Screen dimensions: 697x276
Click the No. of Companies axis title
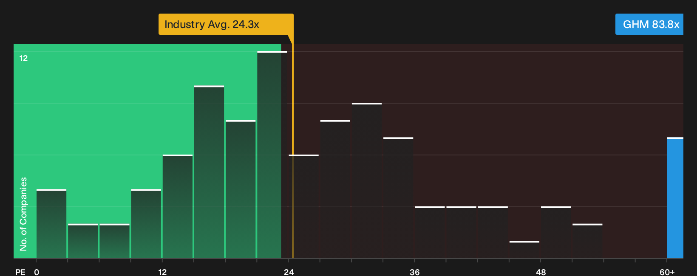tap(23, 214)
